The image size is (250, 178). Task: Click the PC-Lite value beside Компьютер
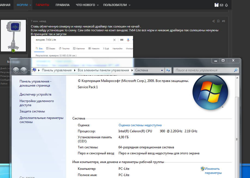click(124, 169)
